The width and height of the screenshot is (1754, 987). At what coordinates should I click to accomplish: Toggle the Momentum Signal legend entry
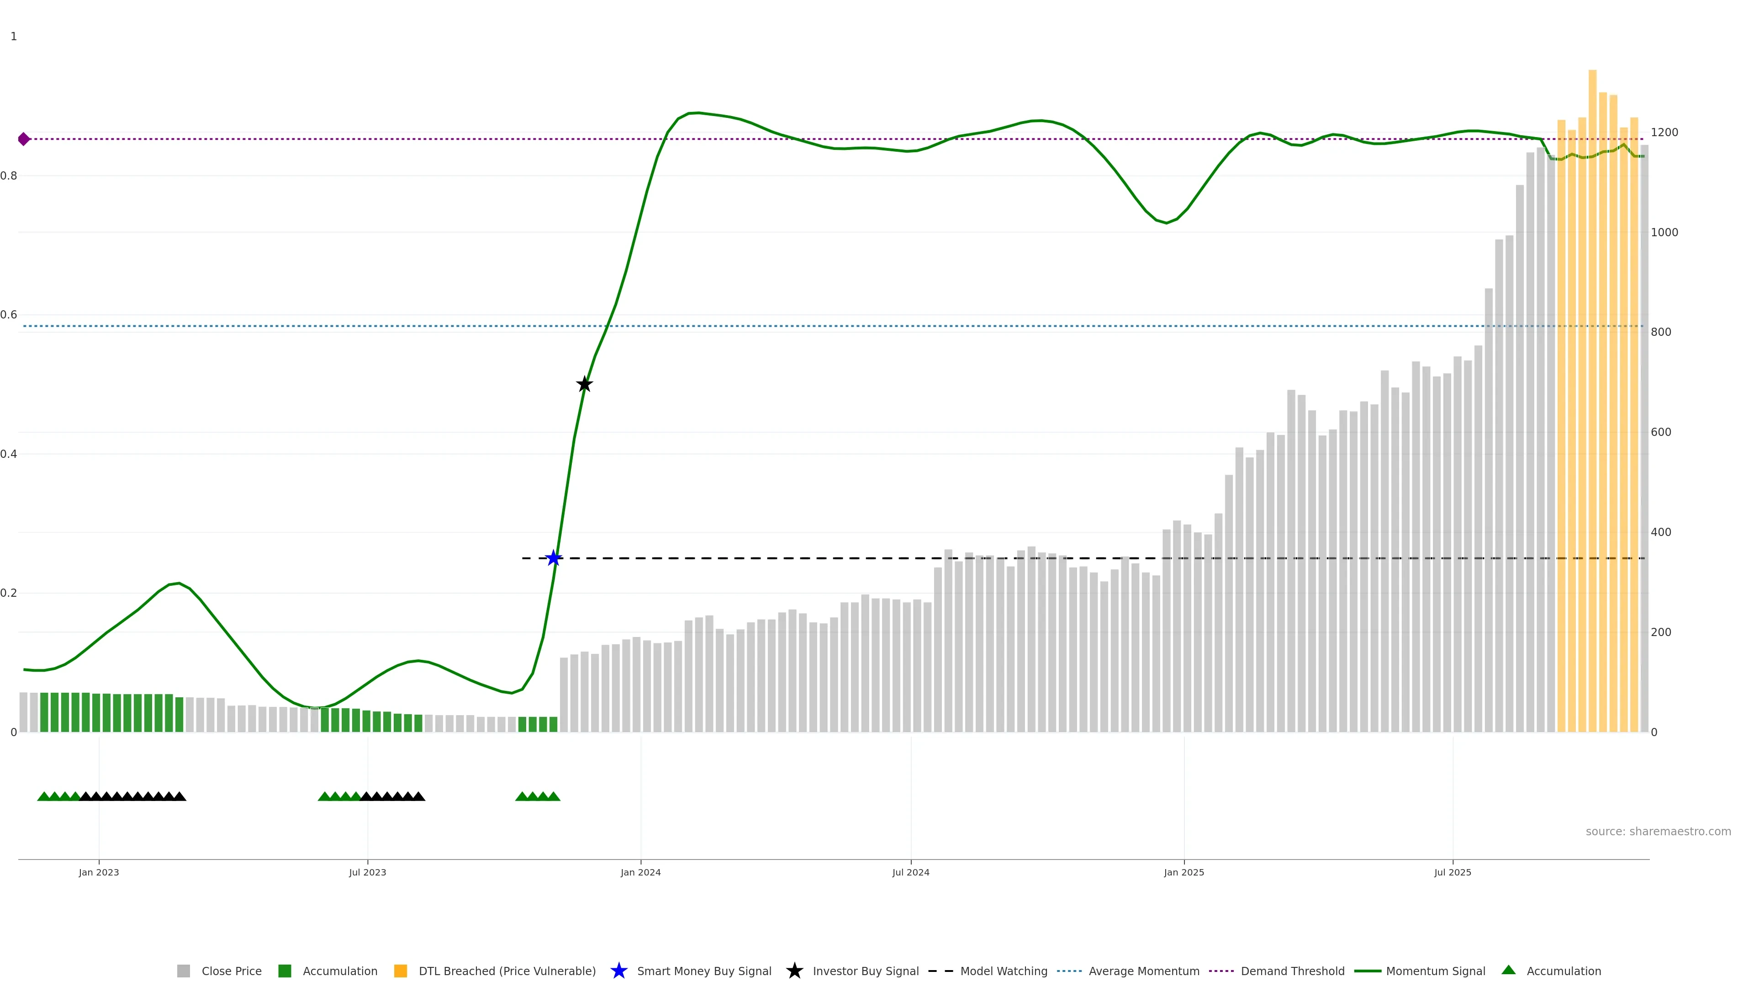click(1435, 971)
